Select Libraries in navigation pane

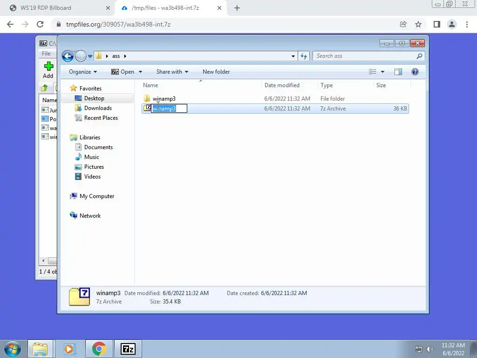click(90, 138)
